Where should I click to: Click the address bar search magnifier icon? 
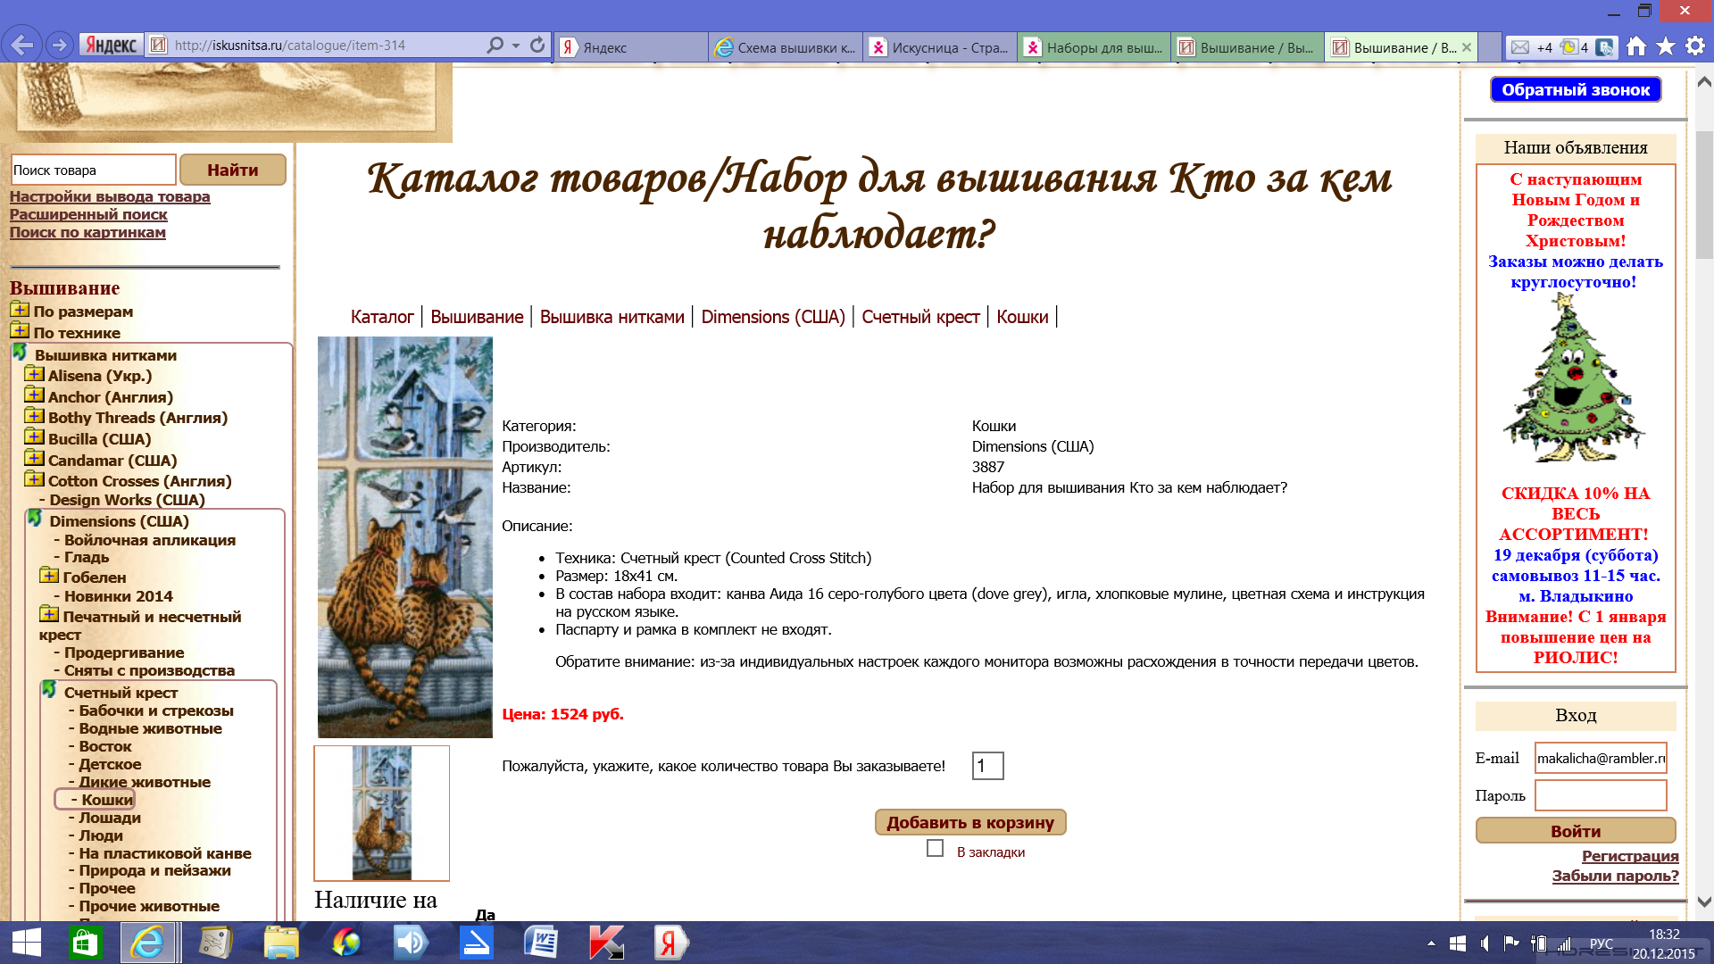tap(495, 45)
